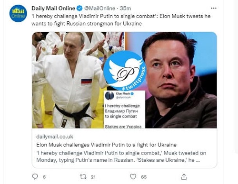The image size is (238, 184).
Task: Open the Daily Mail Online display name
Action: coord(53,8)
